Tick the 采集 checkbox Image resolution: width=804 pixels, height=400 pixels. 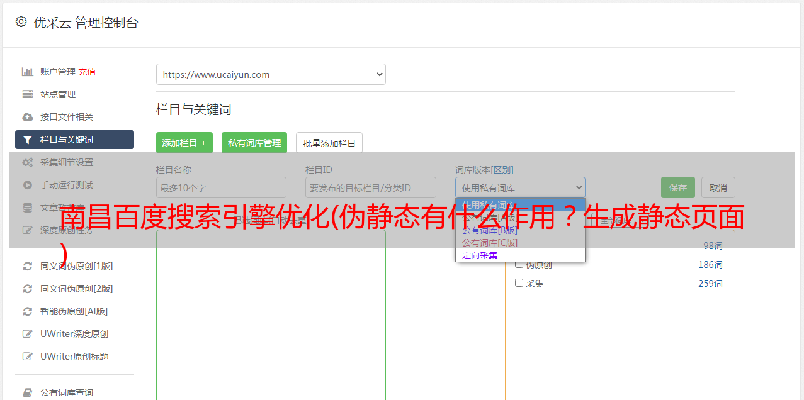519,283
